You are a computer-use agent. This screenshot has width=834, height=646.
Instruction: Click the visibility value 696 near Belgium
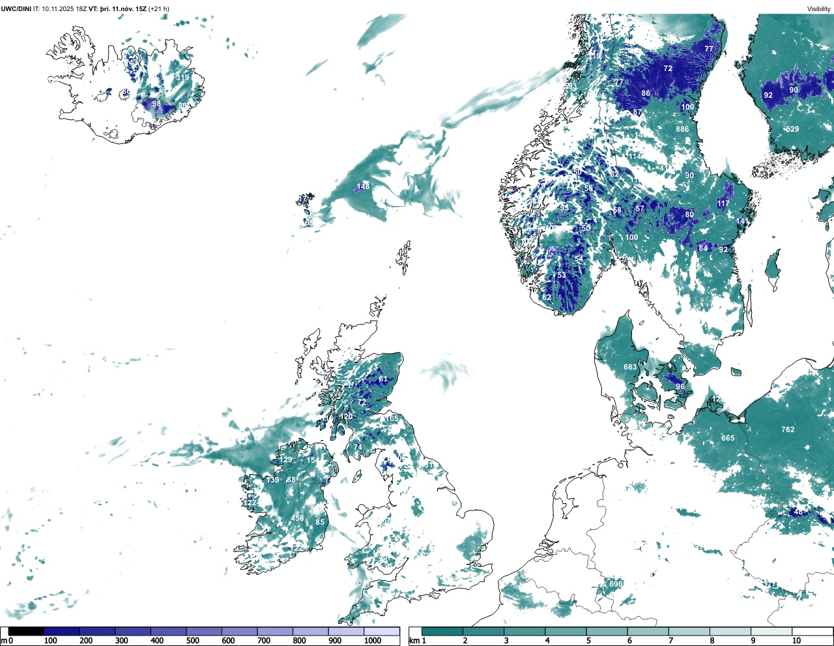click(616, 584)
